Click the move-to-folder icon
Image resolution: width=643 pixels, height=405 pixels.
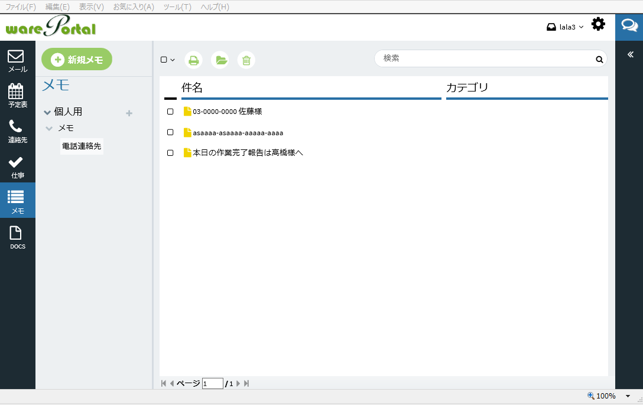[x=220, y=60]
